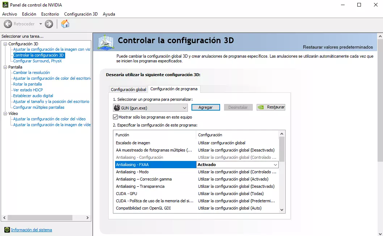
Task: Open the Escritorio menu
Action: click(50, 14)
